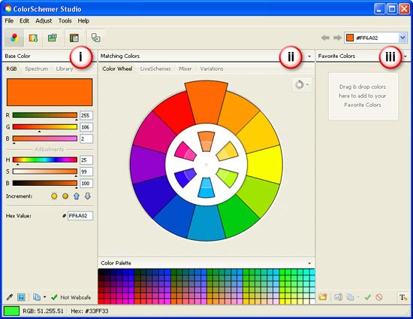
Task: Switch to the Library tab
Action: pos(65,68)
